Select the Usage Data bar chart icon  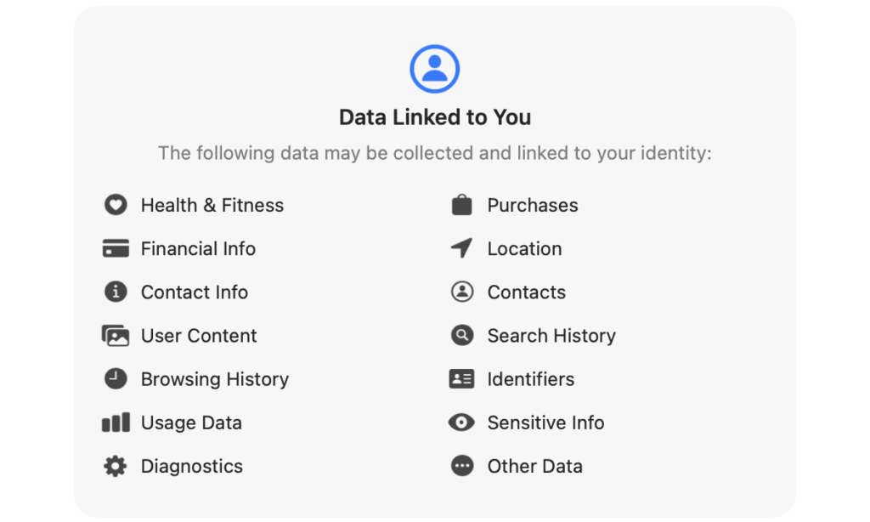(116, 423)
